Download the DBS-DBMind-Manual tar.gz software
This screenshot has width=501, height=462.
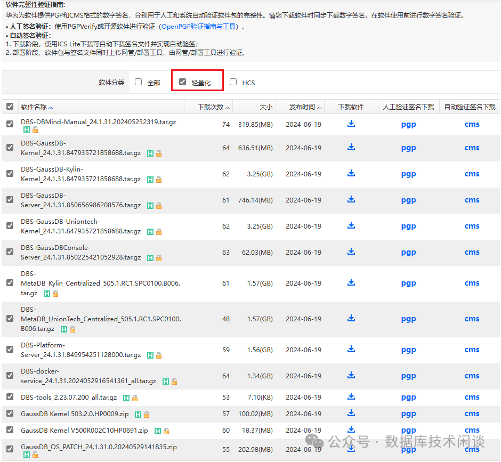point(351,124)
